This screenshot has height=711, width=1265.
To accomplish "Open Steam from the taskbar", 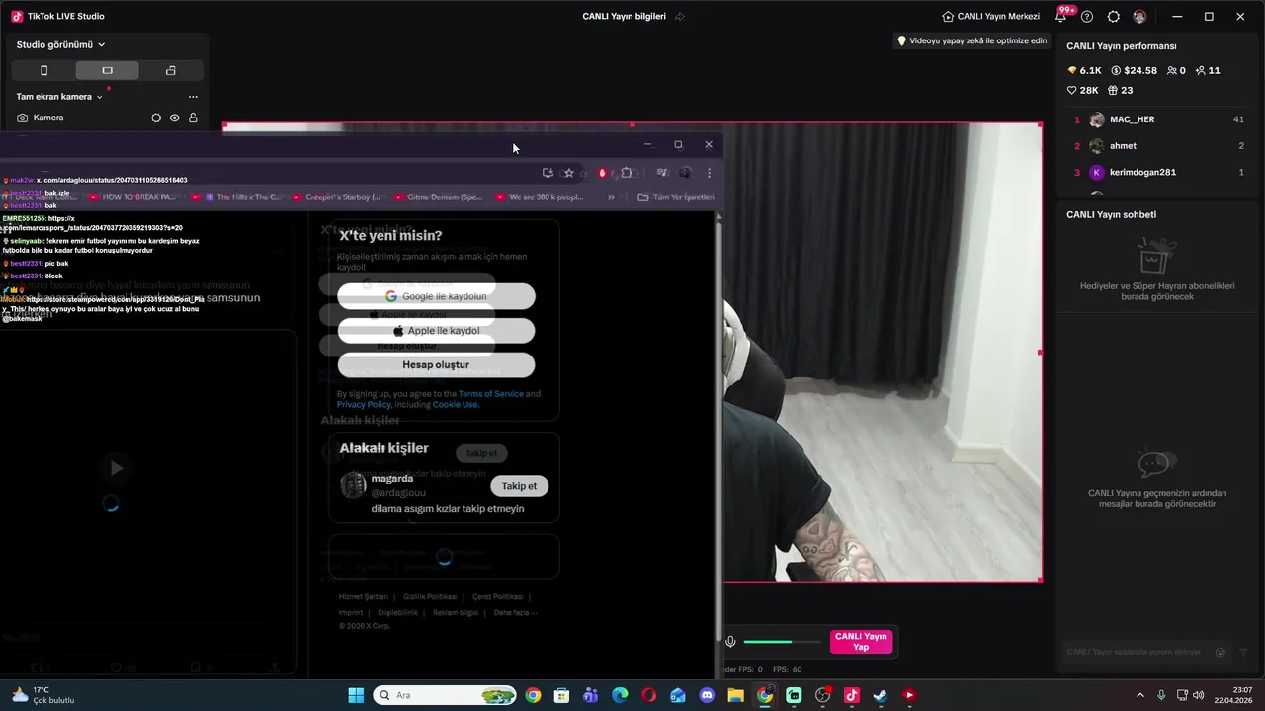I will [880, 695].
